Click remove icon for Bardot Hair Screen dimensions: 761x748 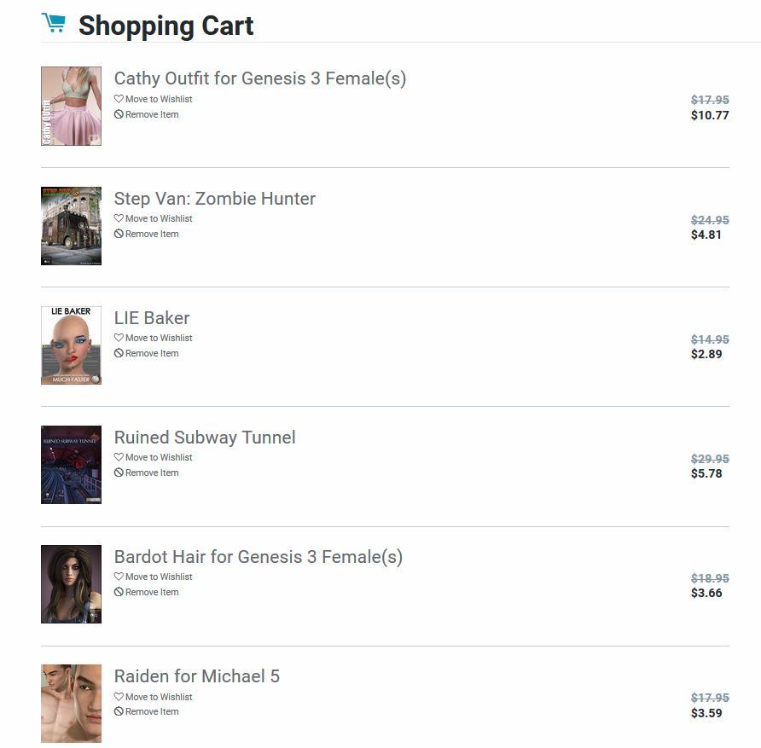[119, 592]
